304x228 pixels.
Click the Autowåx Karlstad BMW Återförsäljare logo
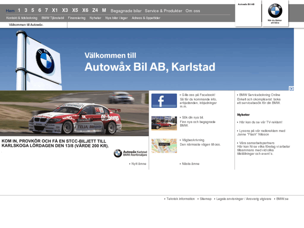[130, 153]
